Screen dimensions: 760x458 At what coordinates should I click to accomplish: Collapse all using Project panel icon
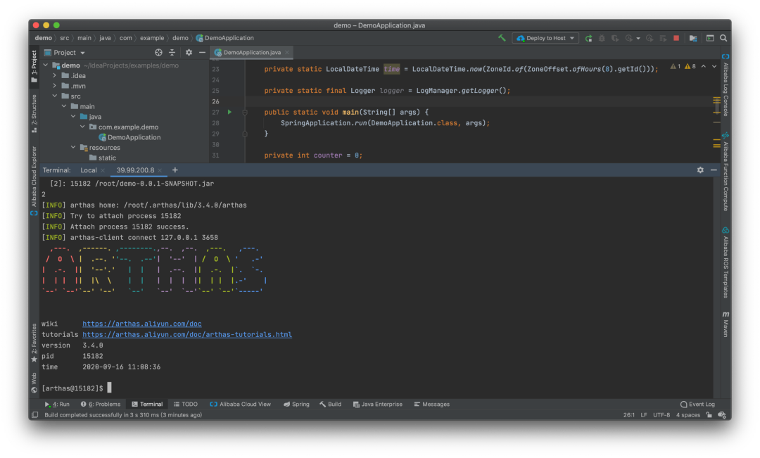(172, 53)
